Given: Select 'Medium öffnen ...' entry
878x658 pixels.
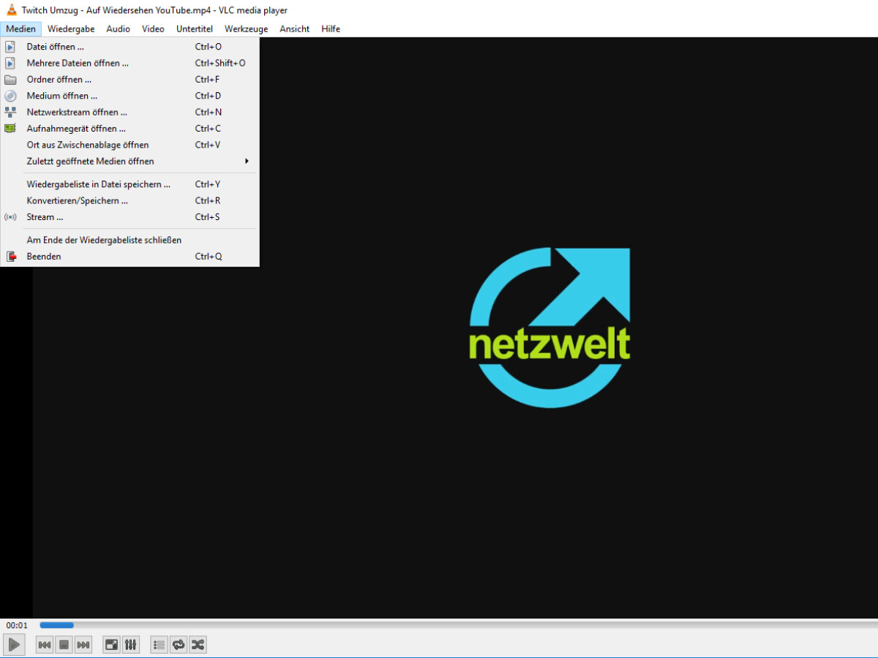Looking at the screenshot, I should coord(130,96).
